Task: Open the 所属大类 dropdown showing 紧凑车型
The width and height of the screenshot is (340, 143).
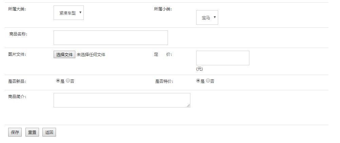Action: point(69,13)
